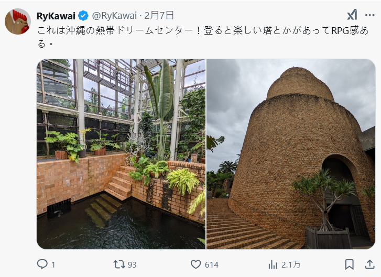This screenshot has height=277, width=381.
Task: Repost this tweet using the retweet icon
Action: (x=119, y=264)
